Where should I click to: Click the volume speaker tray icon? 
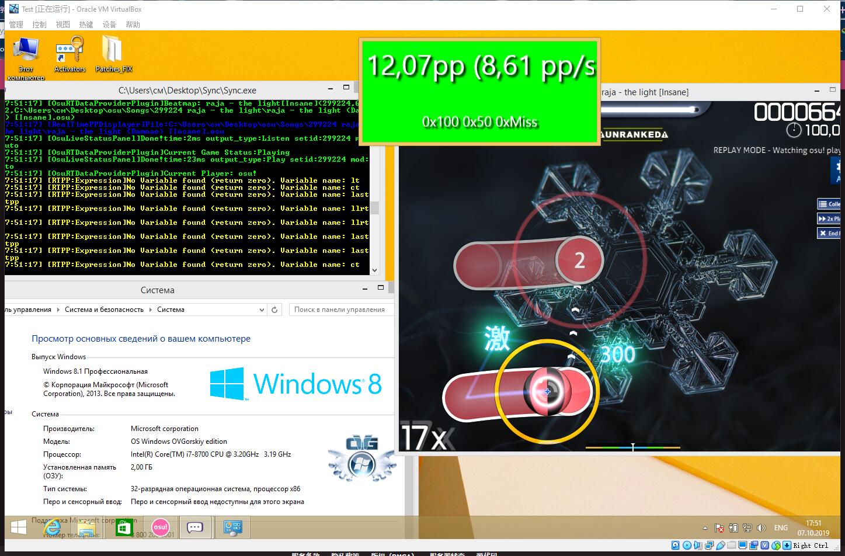(x=761, y=528)
